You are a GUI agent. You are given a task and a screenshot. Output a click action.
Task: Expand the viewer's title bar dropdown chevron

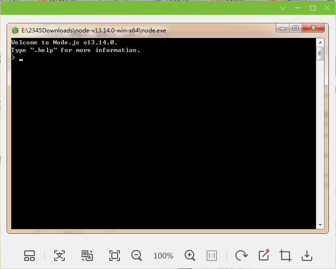[283, 8]
